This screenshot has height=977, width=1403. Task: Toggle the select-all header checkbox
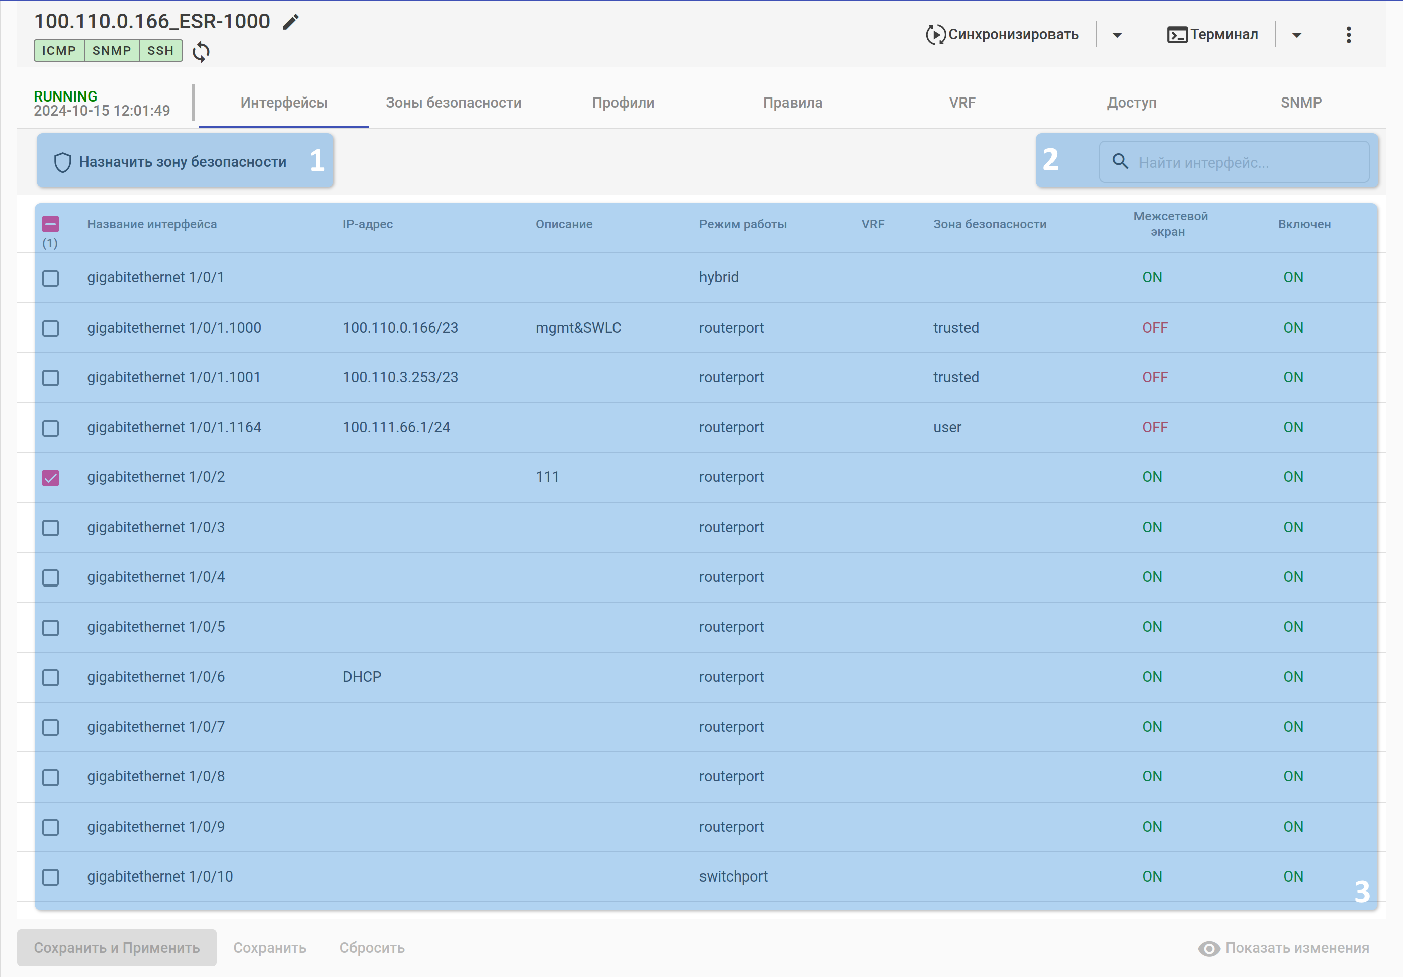[x=51, y=224]
